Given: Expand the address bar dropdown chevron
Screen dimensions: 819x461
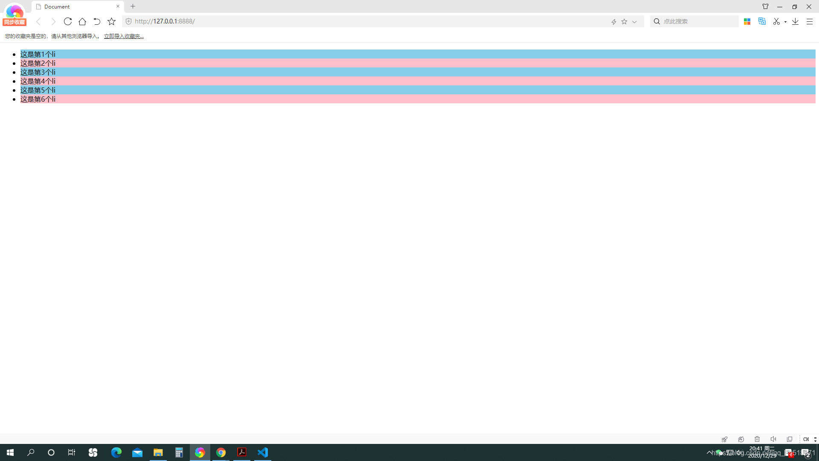Looking at the screenshot, I should pyautogui.click(x=634, y=22).
